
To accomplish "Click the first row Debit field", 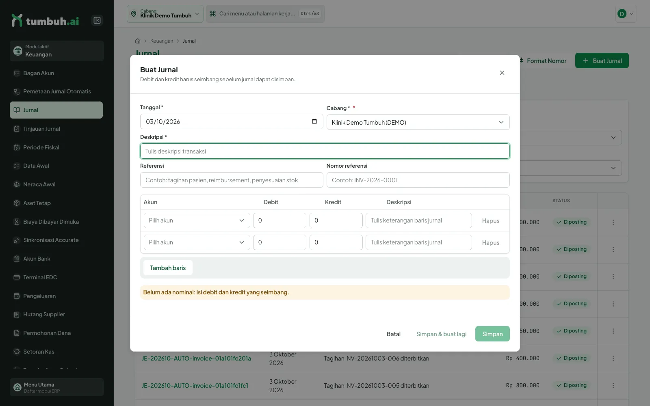I will point(279,220).
